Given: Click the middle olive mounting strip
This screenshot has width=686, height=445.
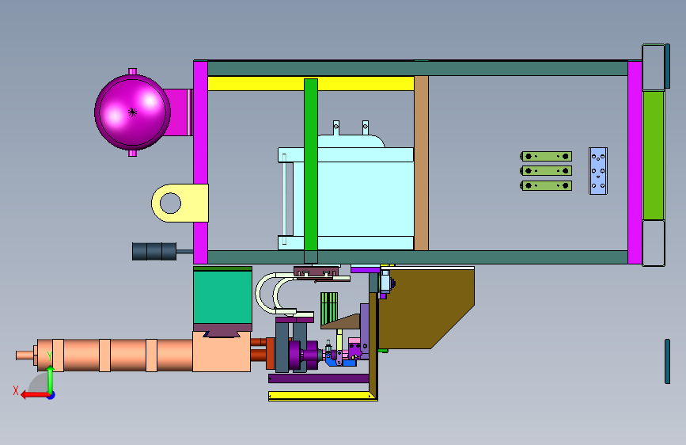Looking at the screenshot, I should pyautogui.click(x=547, y=171).
